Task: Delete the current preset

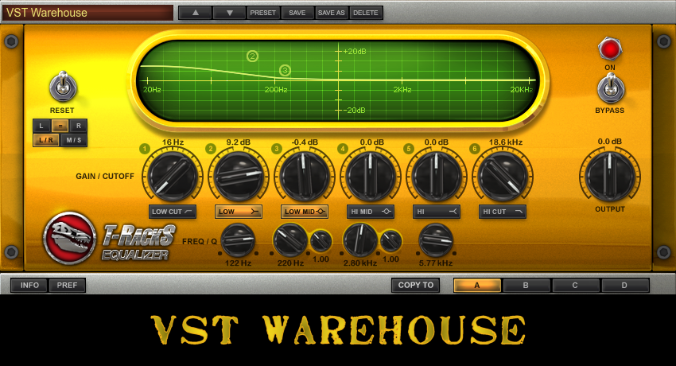Action: 366,13
